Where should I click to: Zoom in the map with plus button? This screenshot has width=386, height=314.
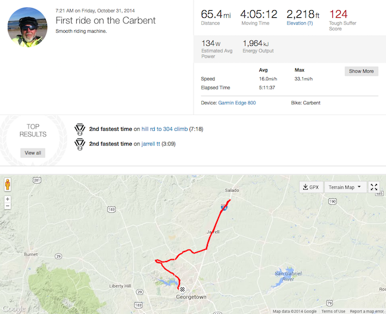(8, 199)
